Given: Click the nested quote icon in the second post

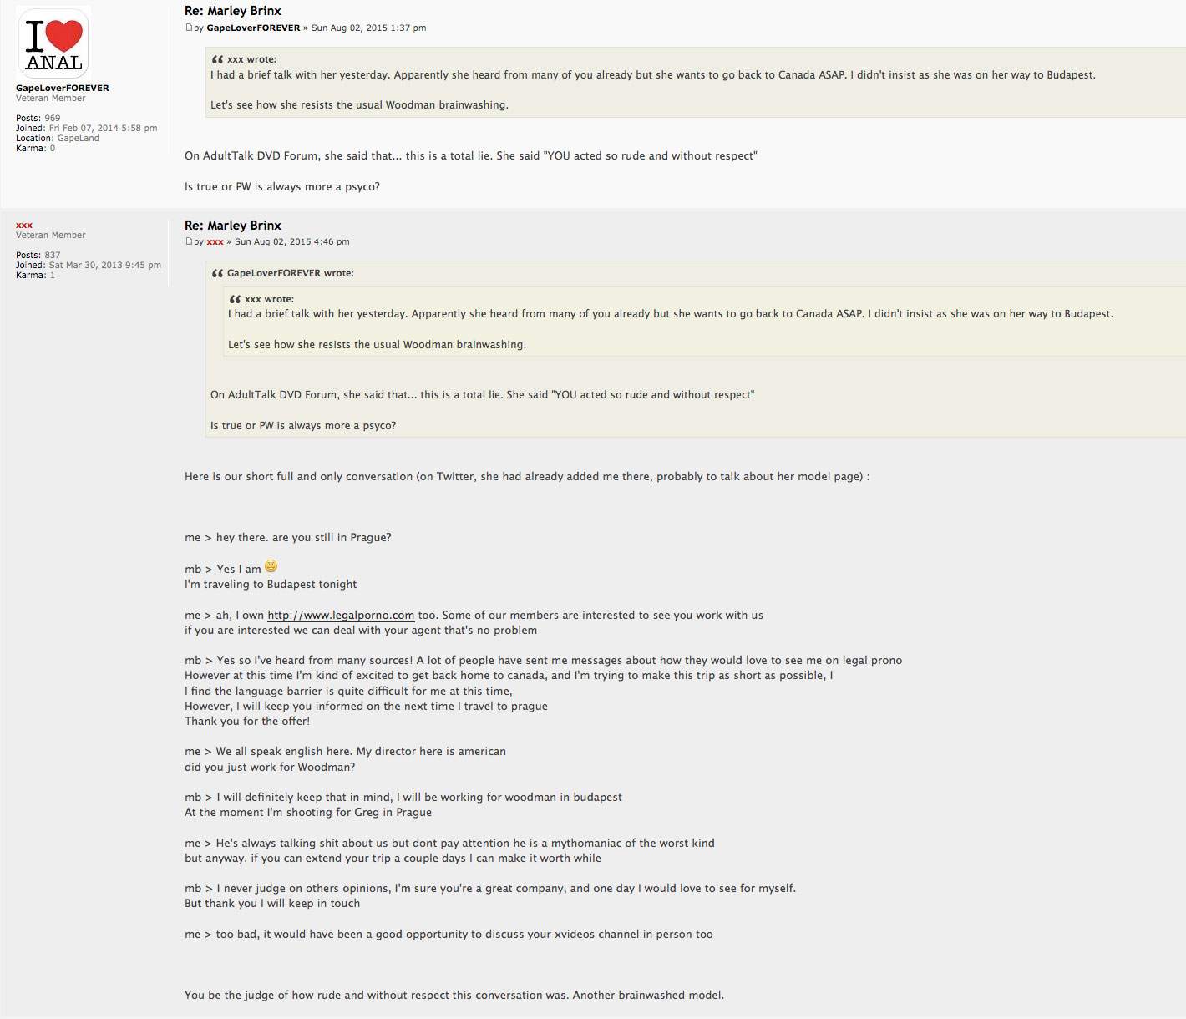Looking at the screenshot, I should click(x=235, y=299).
